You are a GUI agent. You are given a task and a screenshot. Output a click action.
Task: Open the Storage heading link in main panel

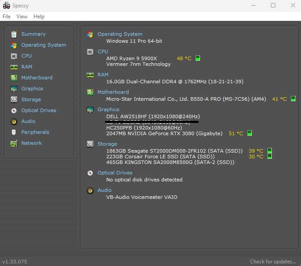107,144
